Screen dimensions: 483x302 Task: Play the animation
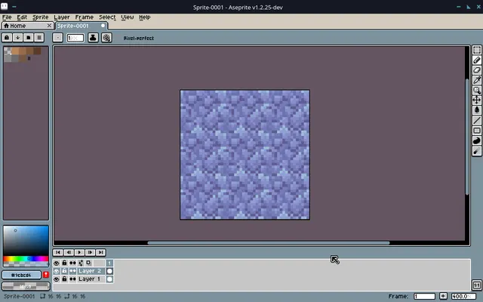pos(79,252)
